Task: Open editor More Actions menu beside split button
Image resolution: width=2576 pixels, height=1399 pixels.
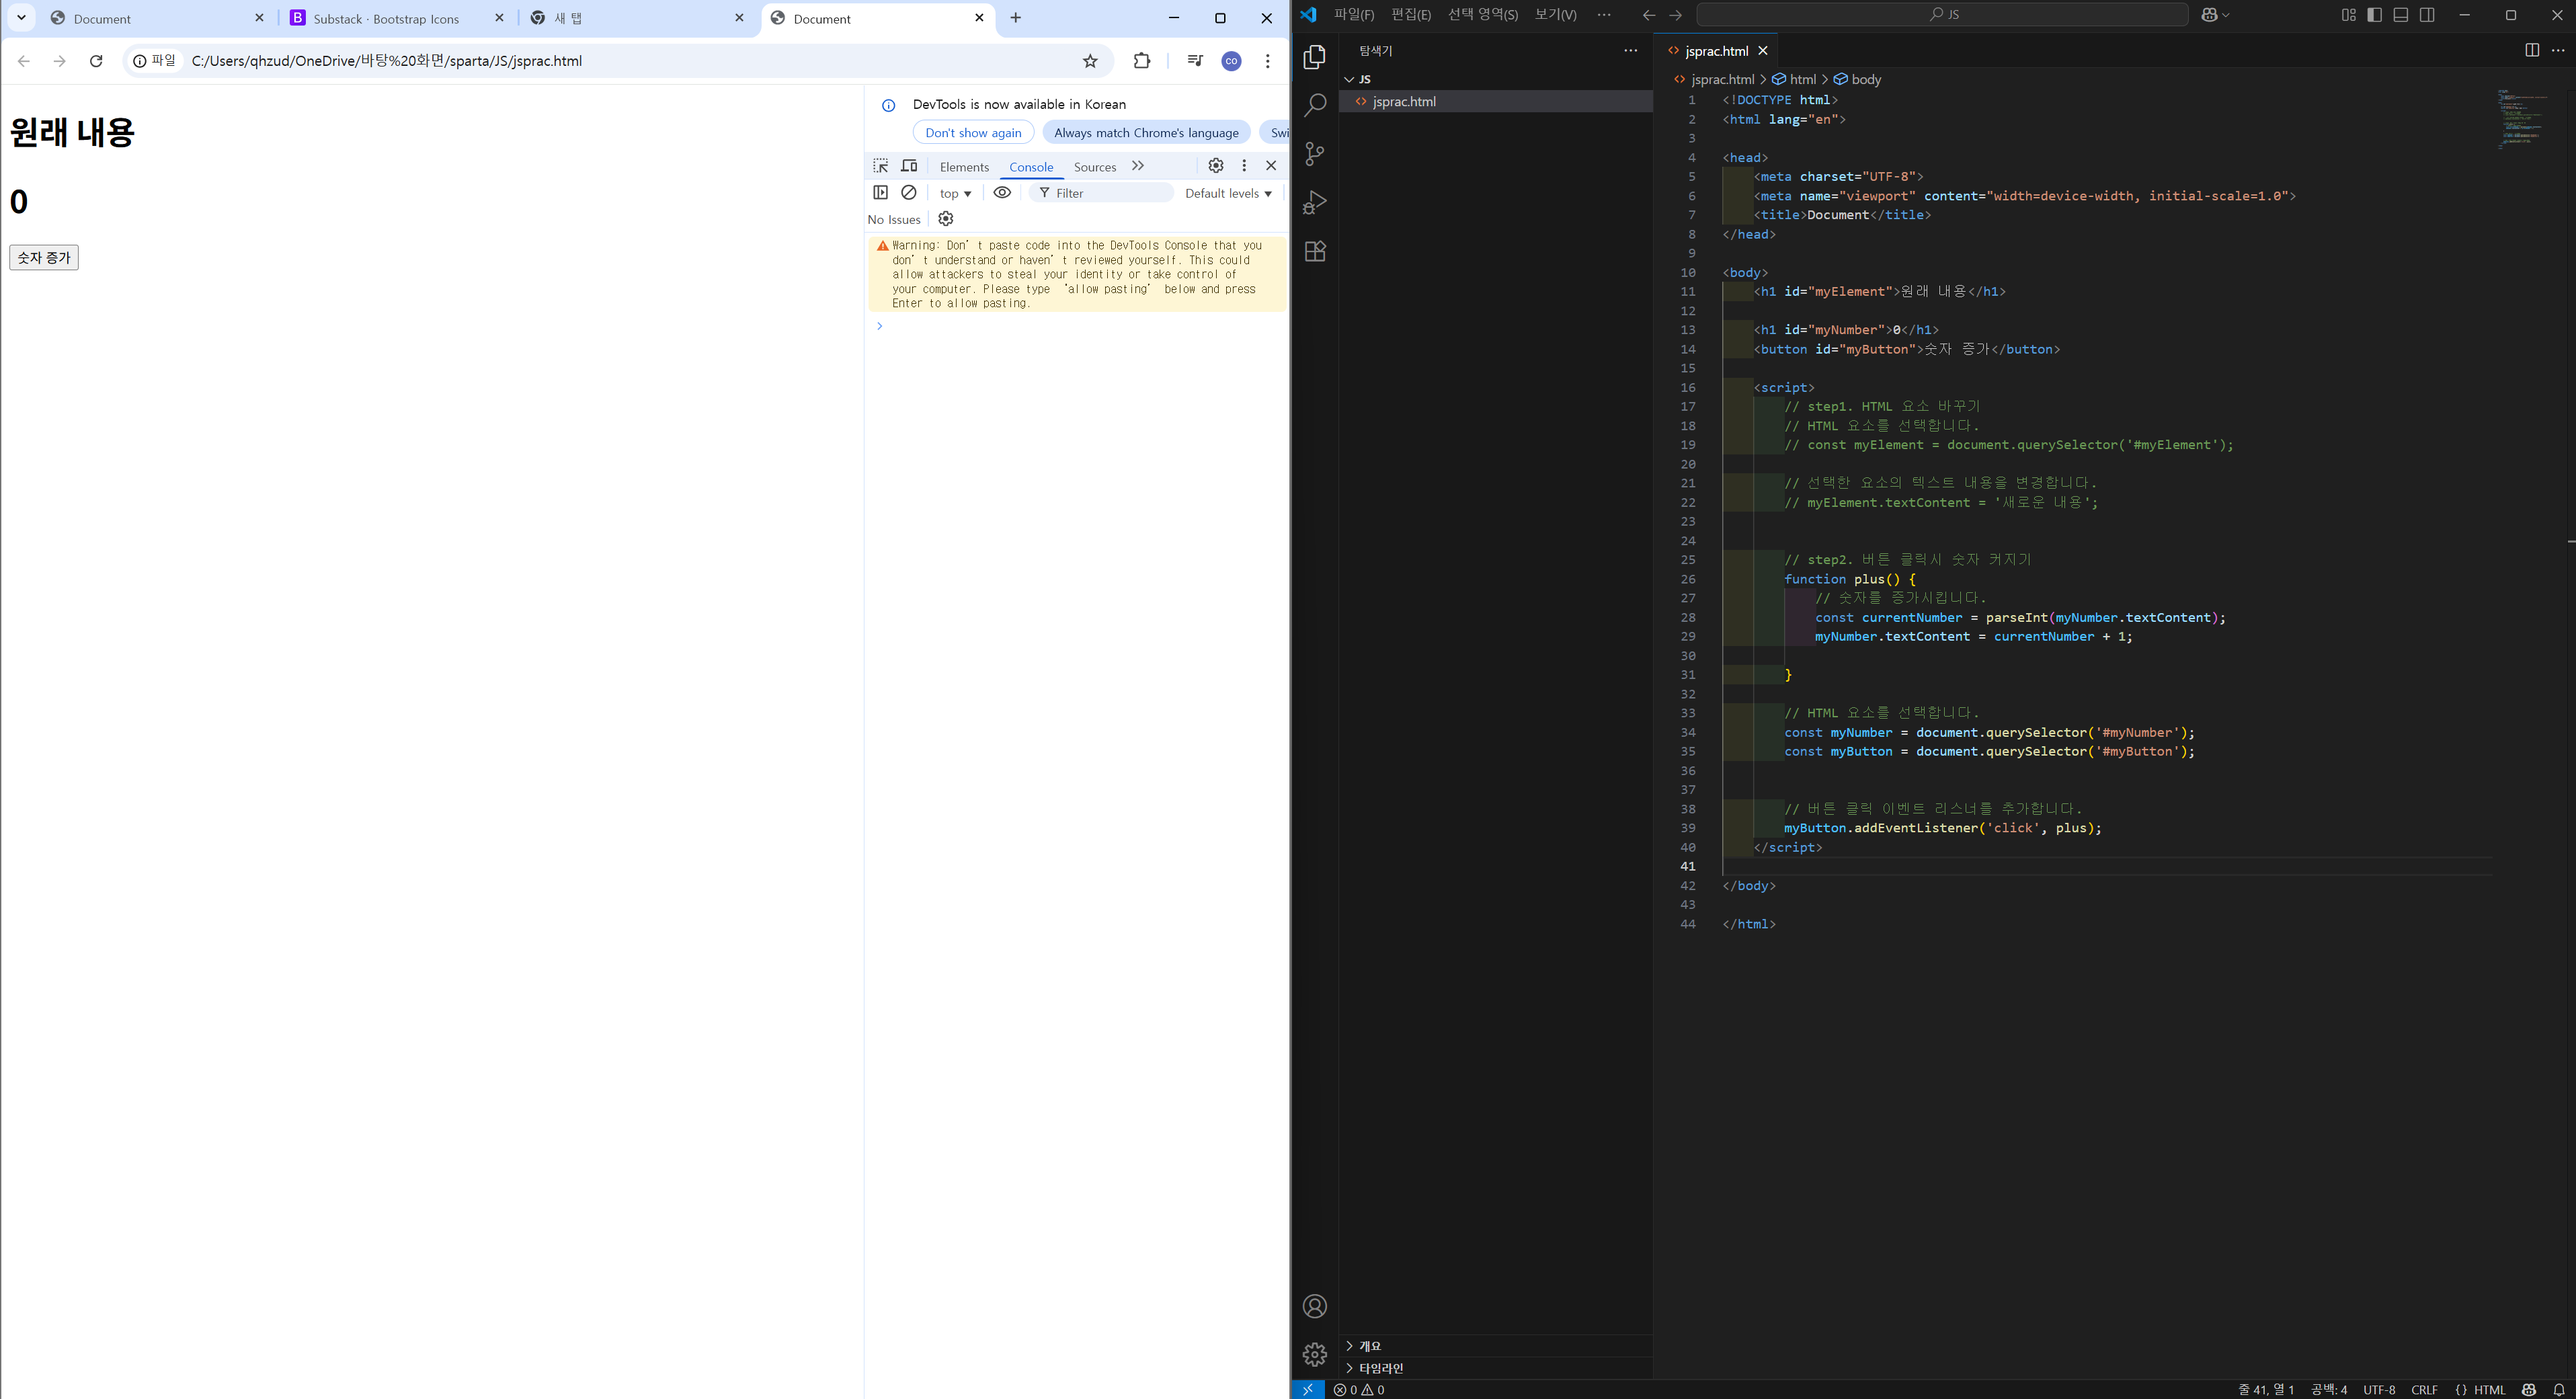Action: [x=2558, y=50]
